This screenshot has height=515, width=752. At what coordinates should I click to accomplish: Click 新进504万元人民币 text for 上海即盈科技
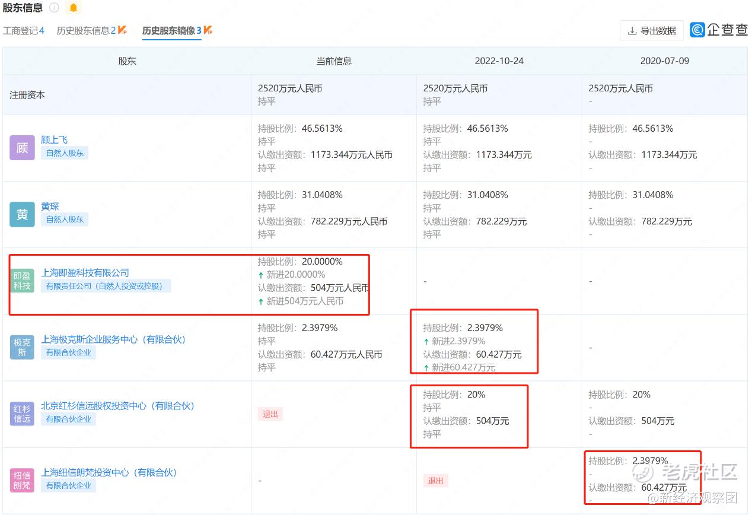pos(305,301)
